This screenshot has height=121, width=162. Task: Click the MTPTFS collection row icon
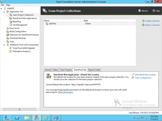tap(47, 24)
